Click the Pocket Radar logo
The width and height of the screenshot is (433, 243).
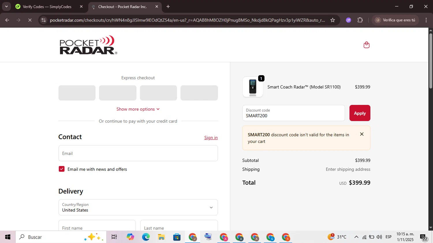88,45
